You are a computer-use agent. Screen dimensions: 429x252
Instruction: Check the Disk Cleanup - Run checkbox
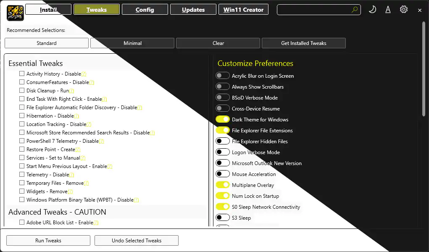click(22, 90)
